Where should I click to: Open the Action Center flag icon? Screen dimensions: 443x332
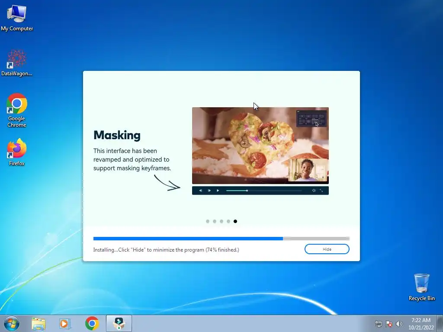point(389,324)
